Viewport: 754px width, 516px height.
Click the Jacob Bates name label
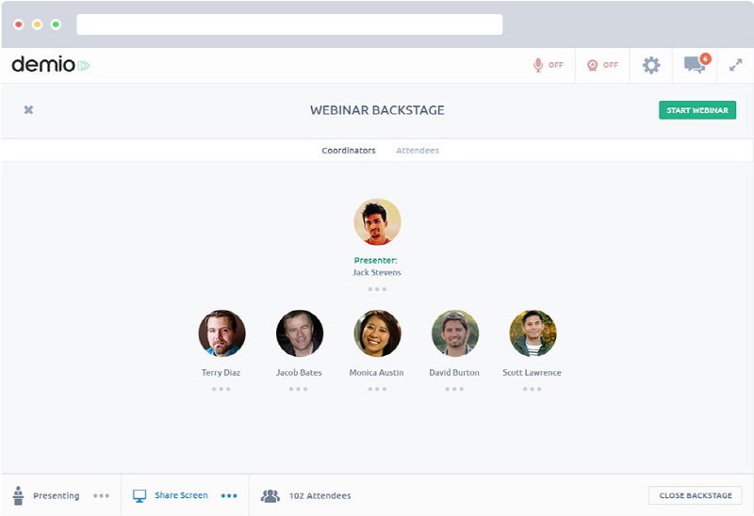(299, 372)
